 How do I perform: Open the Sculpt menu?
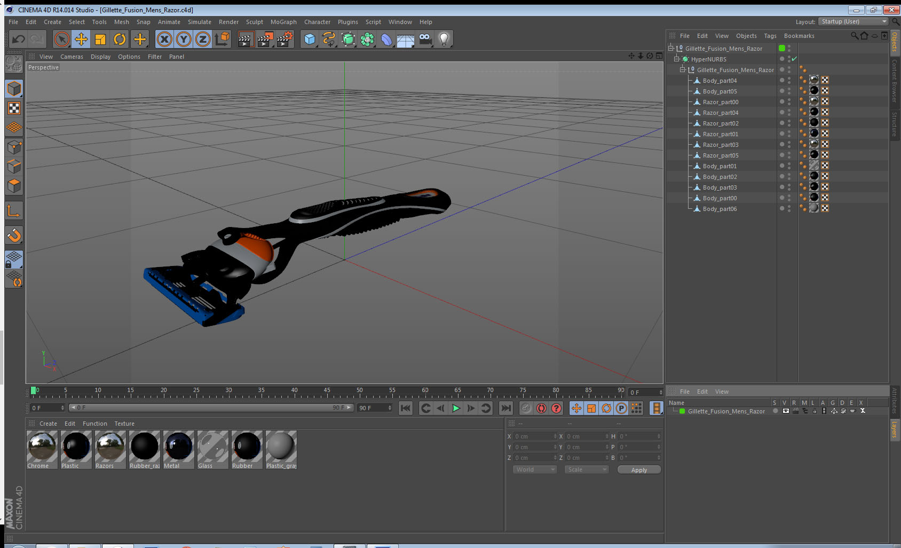click(x=255, y=22)
